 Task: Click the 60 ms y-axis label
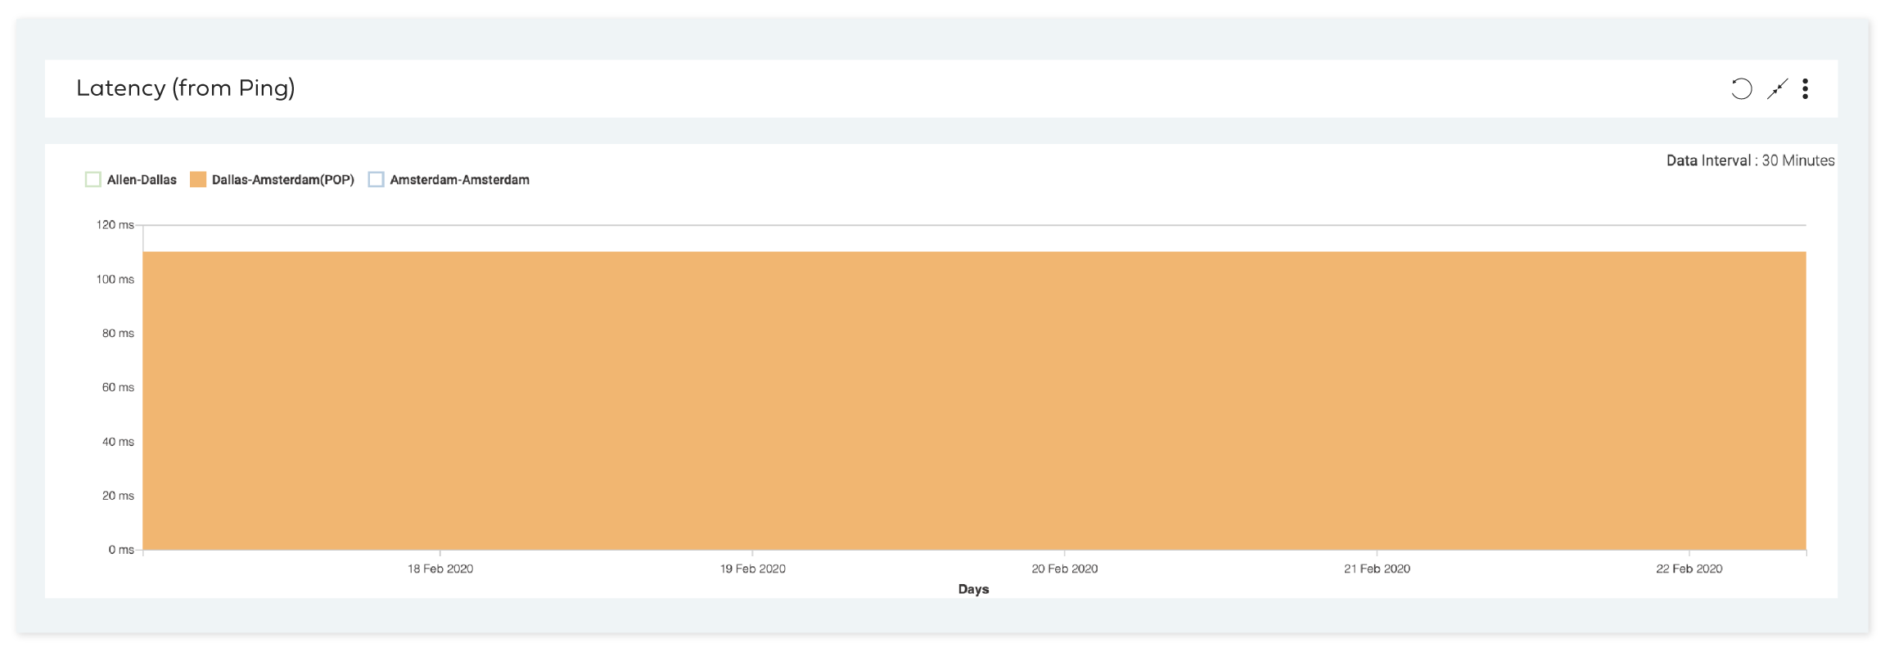click(x=118, y=387)
